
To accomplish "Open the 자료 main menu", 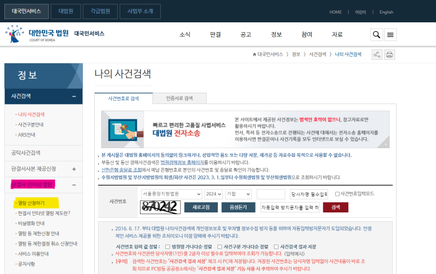I will point(337,34).
